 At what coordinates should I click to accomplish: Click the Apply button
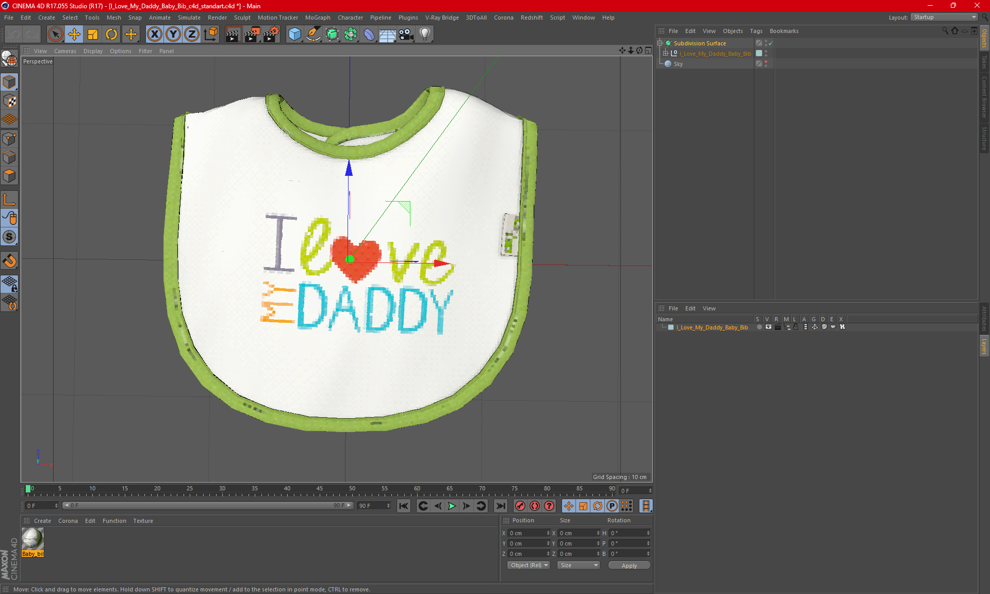[x=629, y=566]
